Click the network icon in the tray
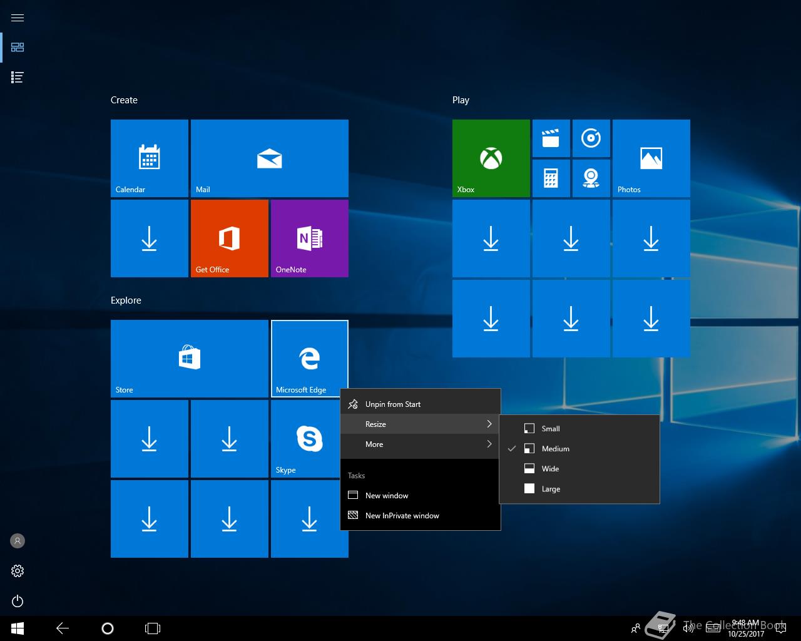The width and height of the screenshot is (801, 641). pyautogui.click(x=663, y=628)
